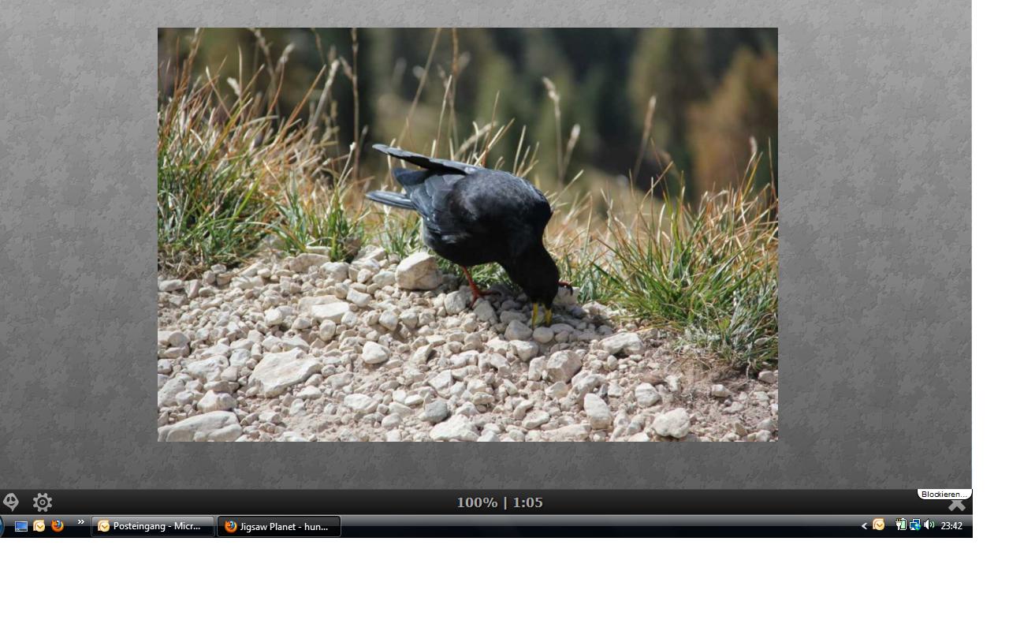Open the battery power tray icon
Screen dimensions: 1009x631
coord(901,525)
